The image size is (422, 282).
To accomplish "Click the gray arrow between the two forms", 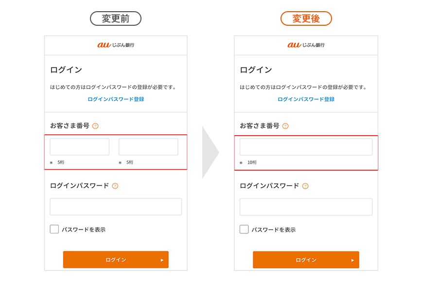I will pyautogui.click(x=211, y=153).
